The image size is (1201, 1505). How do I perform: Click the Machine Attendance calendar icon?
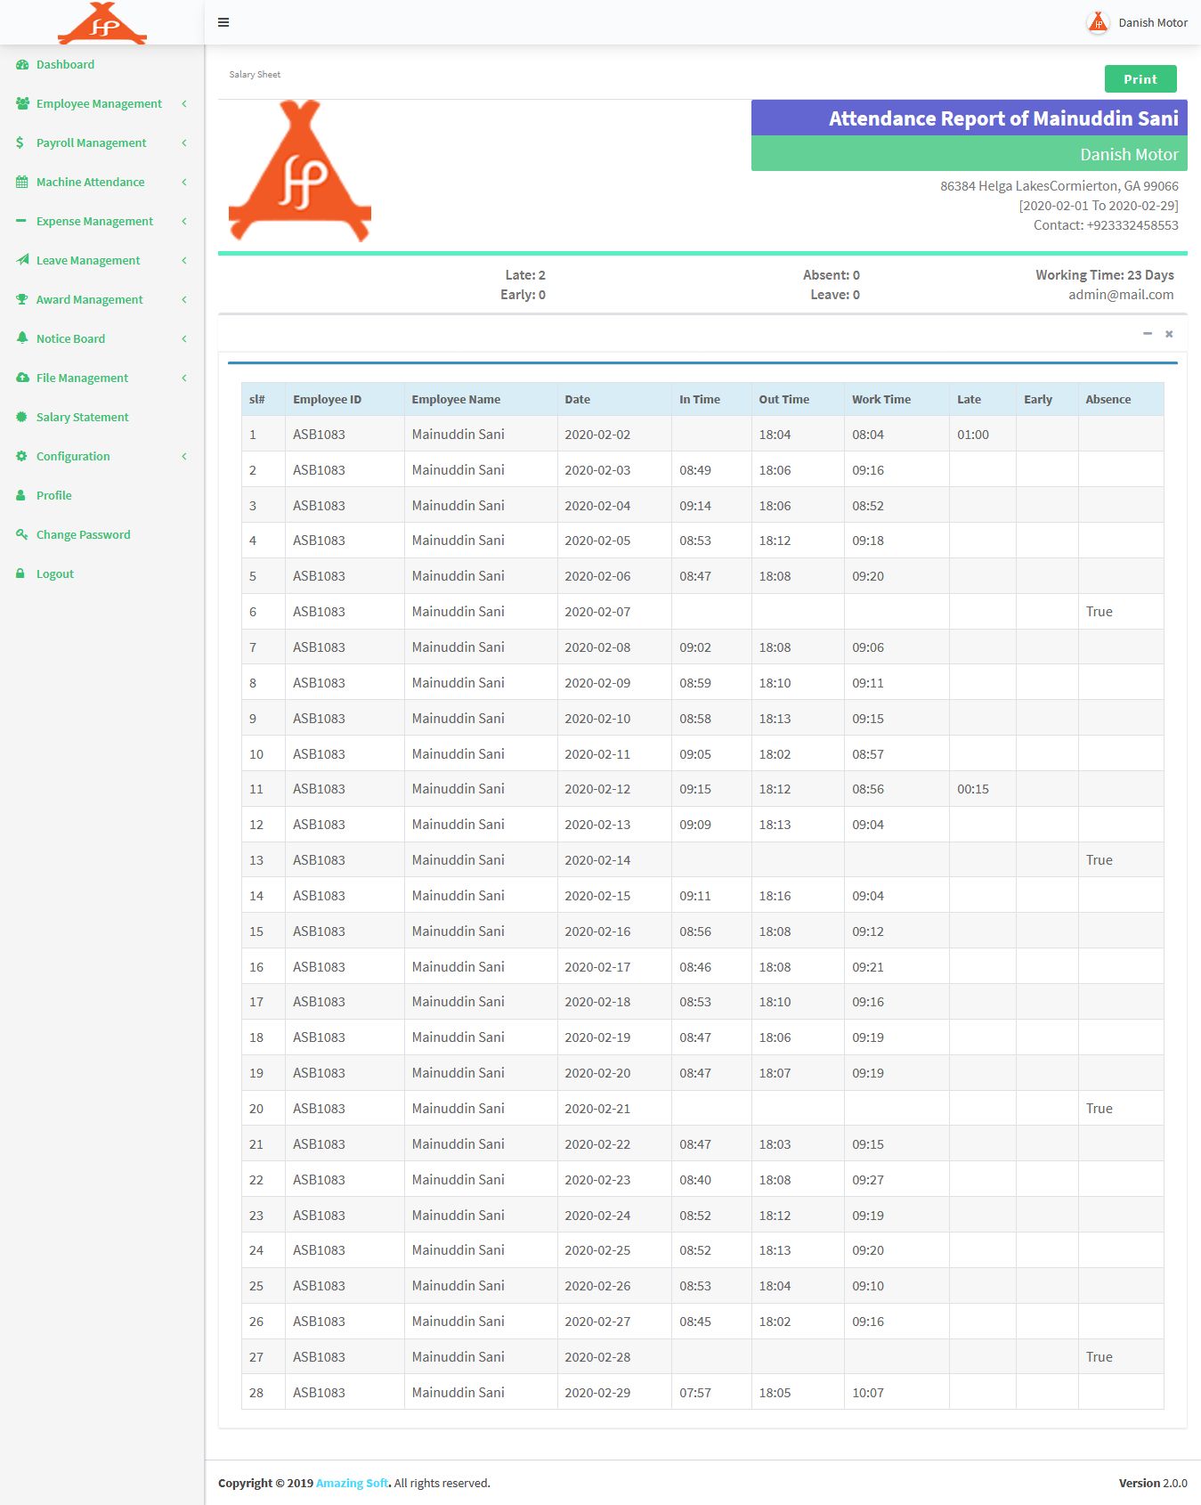click(x=21, y=182)
